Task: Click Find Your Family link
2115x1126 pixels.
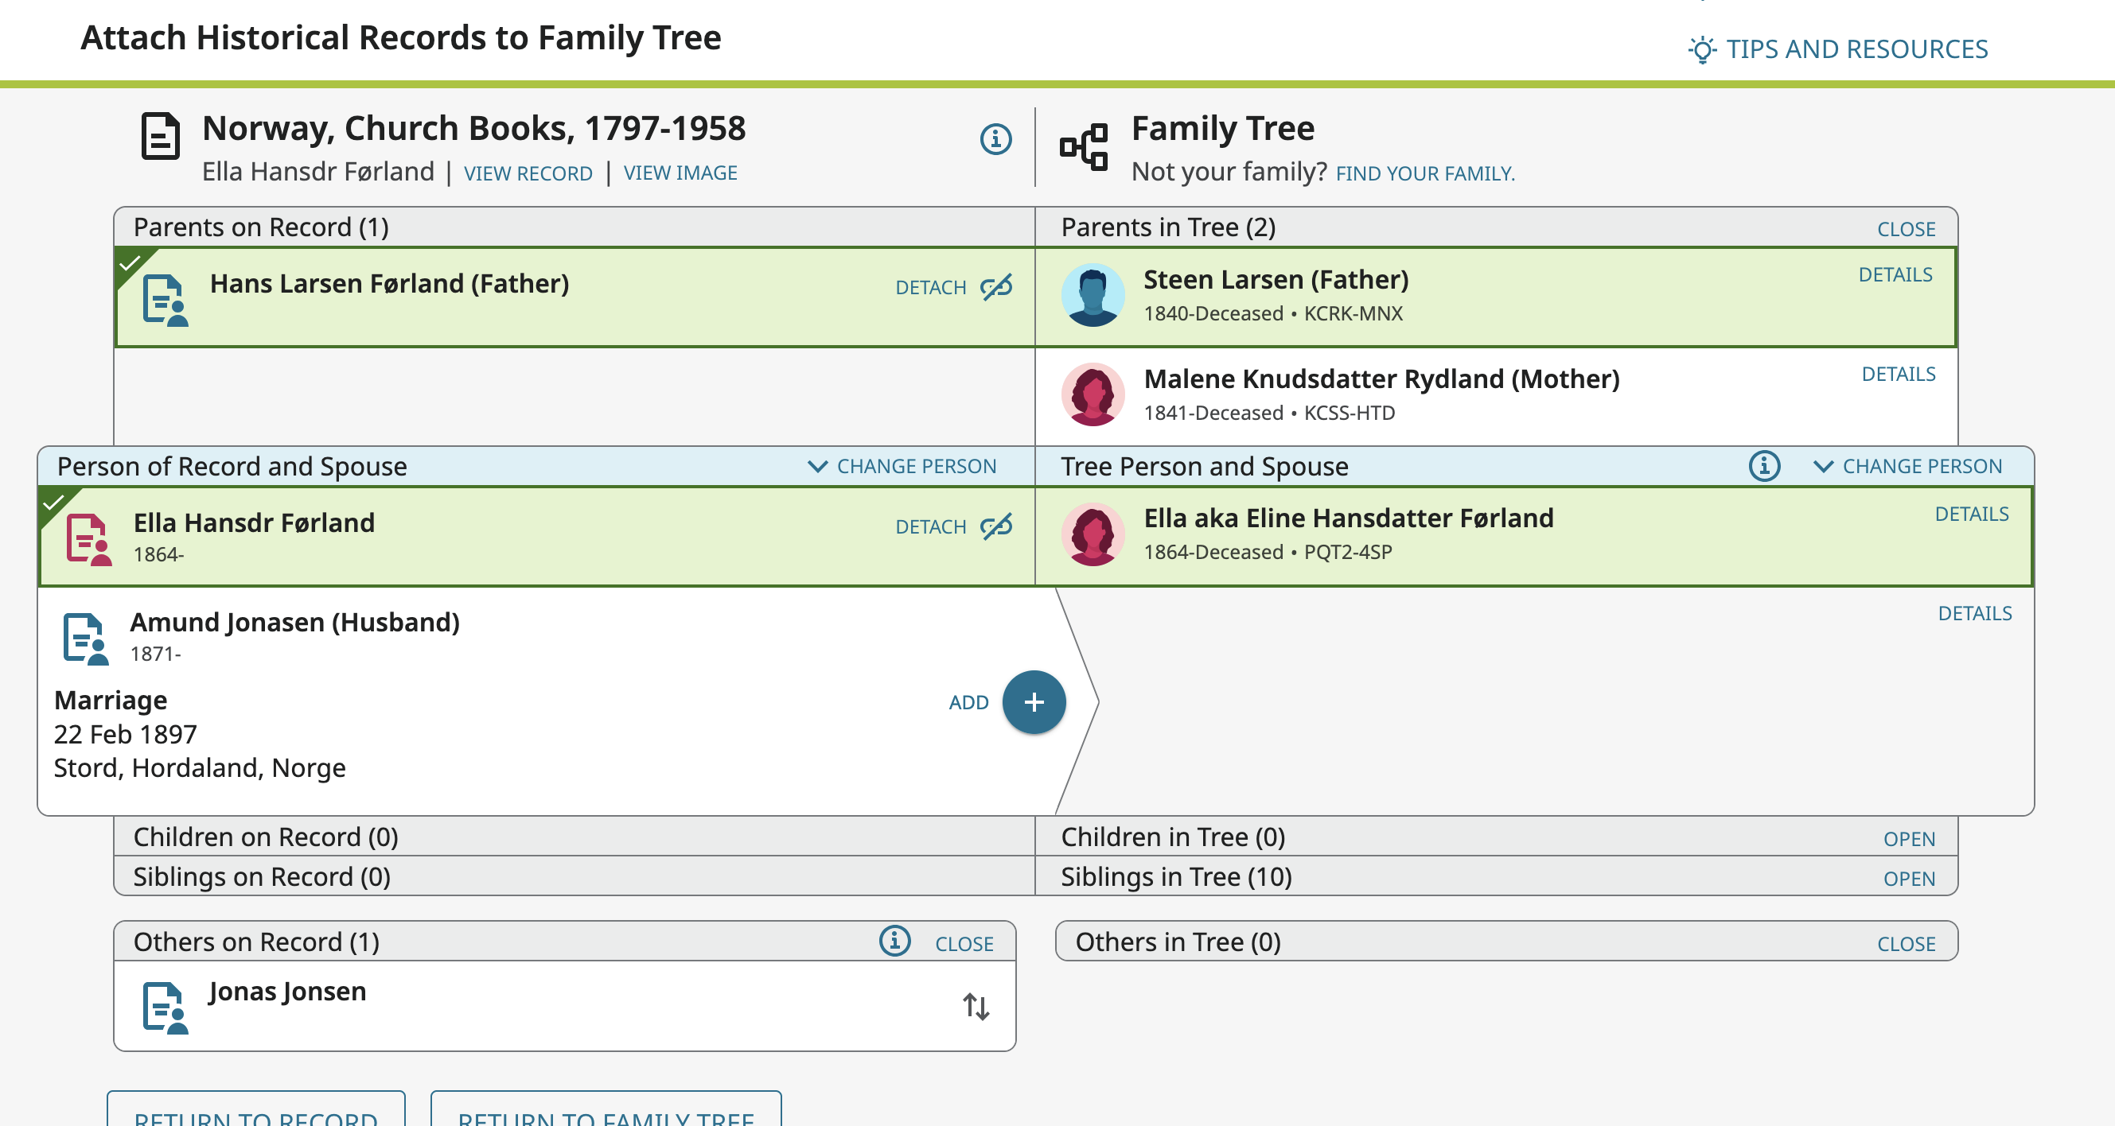Action: pos(1424,173)
